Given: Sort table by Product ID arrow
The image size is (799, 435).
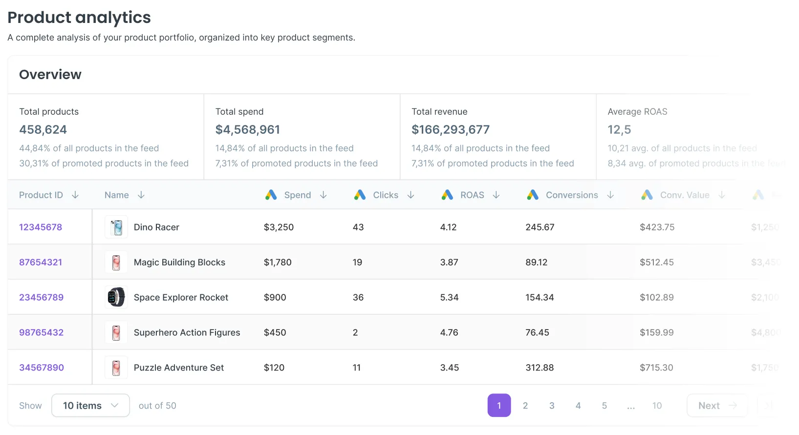Looking at the screenshot, I should (75, 195).
